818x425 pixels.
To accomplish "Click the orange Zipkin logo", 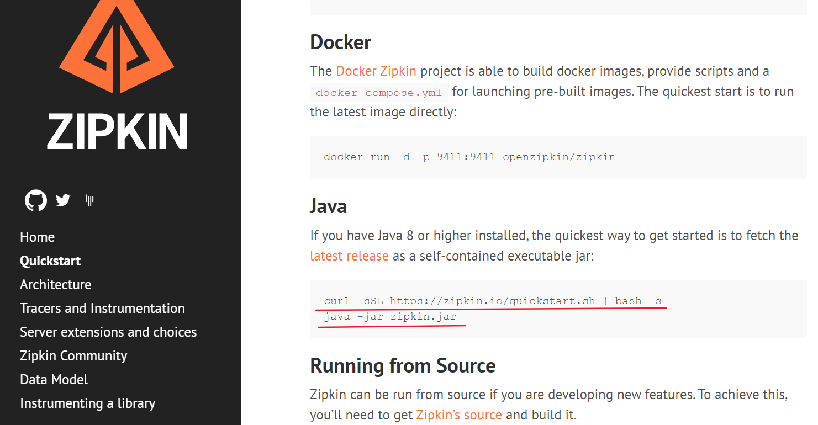I will click(117, 47).
